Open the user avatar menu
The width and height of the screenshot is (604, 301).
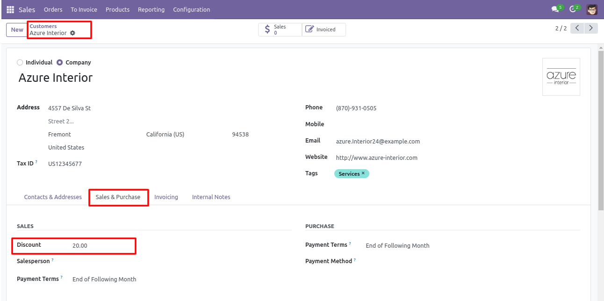(x=592, y=9)
